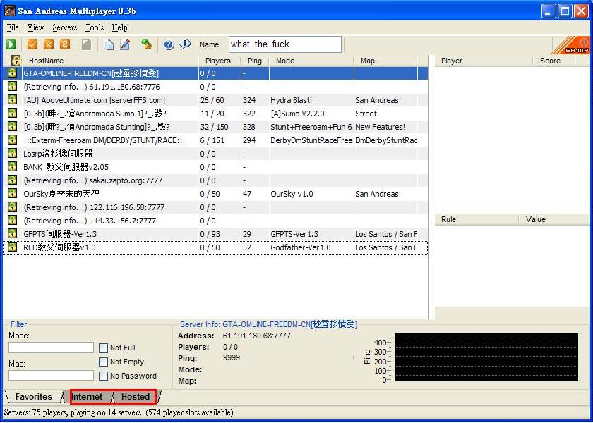This screenshot has width=593, height=423.
Task: Click the orange X delete-server icon
Action: pyautogui.click(x=49, y=44)
